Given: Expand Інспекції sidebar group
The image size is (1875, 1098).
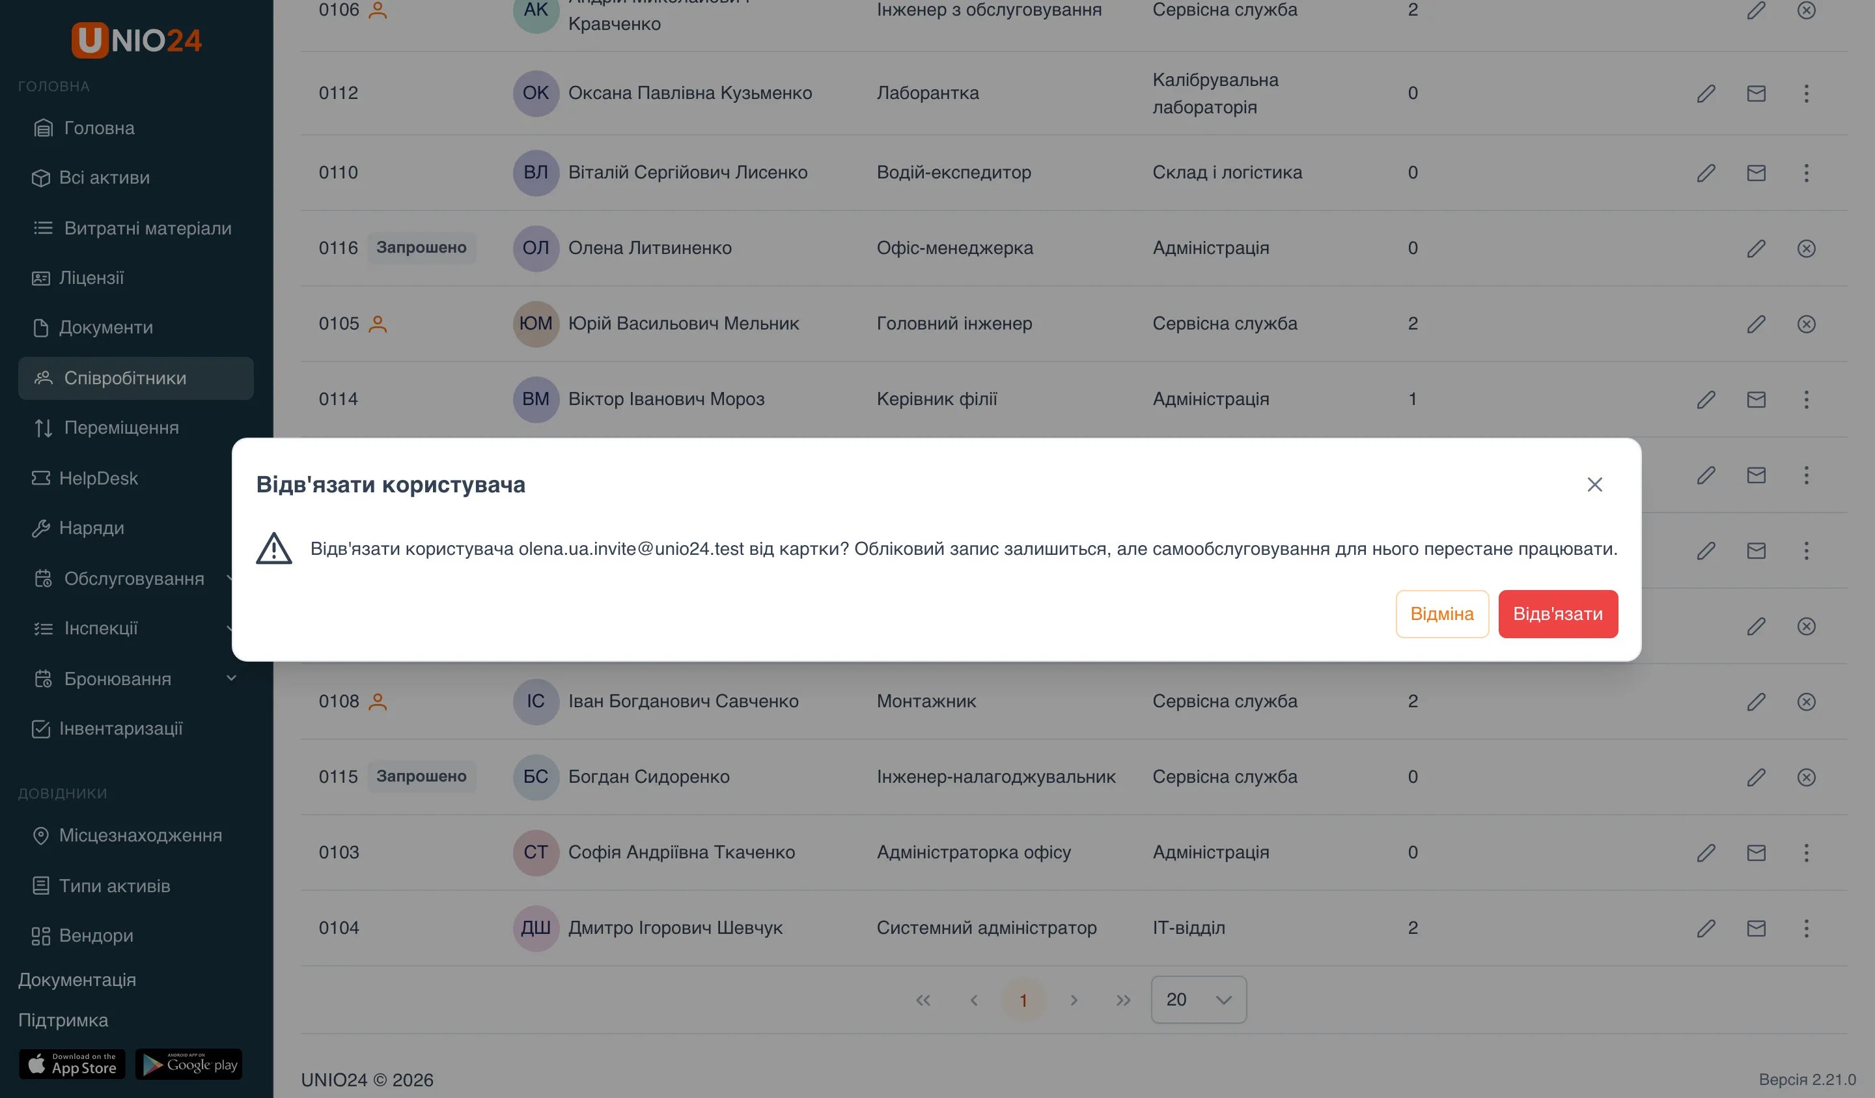Looking at the screenshot, I should (135, 628).
